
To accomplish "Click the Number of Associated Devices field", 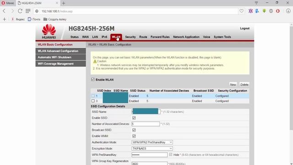I will coord(146,124).
